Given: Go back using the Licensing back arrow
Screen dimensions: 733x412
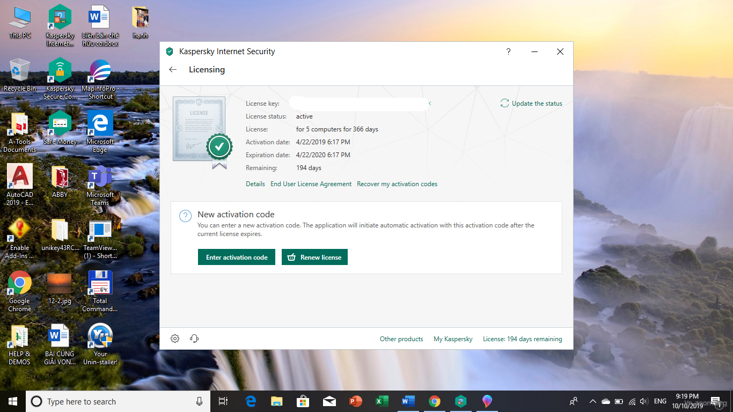Looking at the screenshot, I should pos(173,70).
